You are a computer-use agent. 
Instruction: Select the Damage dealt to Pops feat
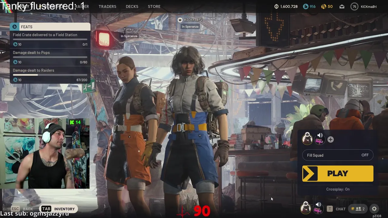(x=50, y=57)
